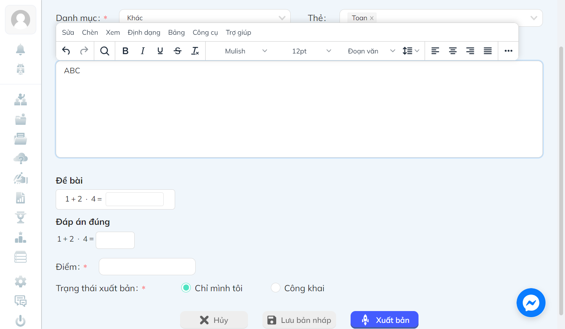The image size is (565, 329).
Task: Toggle strikethrough formatting
Action: click(178, 51)
